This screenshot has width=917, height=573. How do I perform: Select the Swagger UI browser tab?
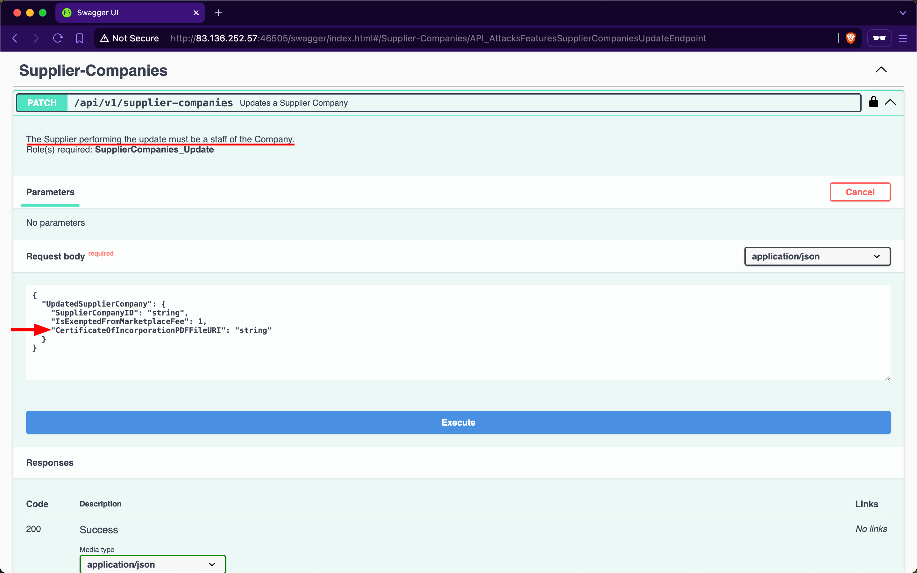(130, 13)
